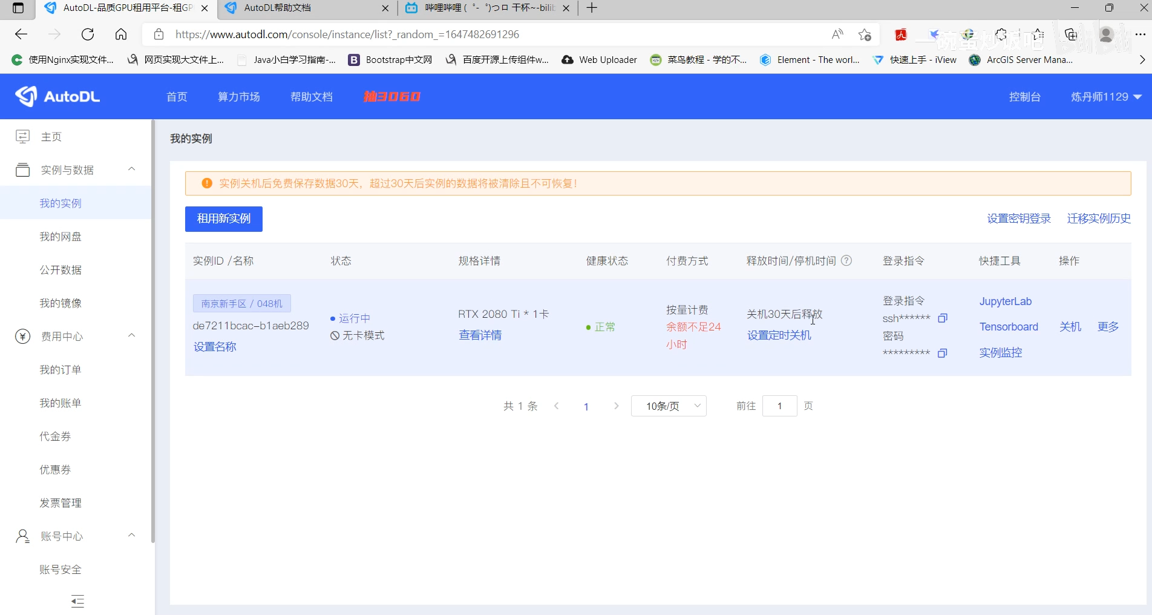Add this page to favorites

tap(865, 35)
